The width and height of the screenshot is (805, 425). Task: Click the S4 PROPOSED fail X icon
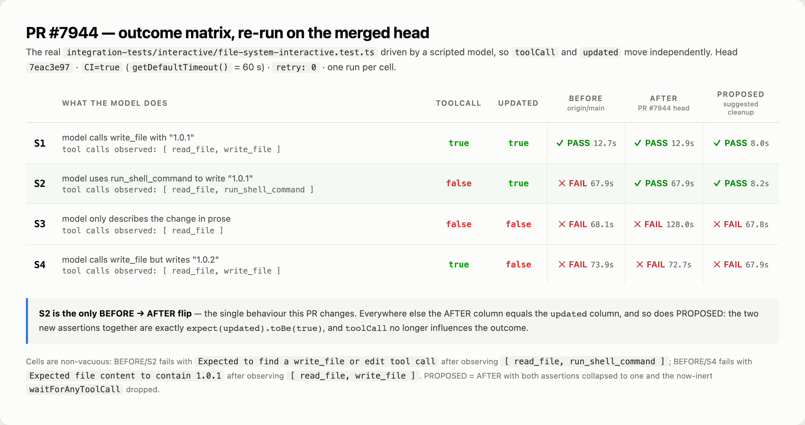pos(717,265)
